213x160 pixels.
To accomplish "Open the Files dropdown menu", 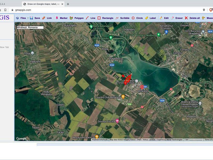I will point(22,18).
